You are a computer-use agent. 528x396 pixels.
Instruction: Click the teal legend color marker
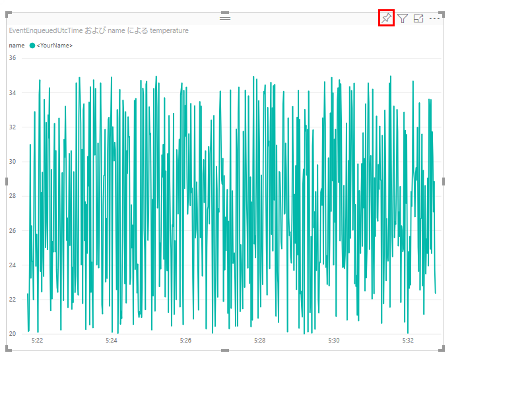32,46
